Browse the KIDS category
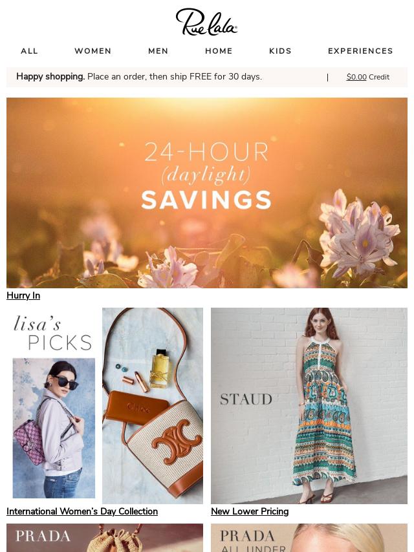This screenshot has width=414, height=552. 281,51
